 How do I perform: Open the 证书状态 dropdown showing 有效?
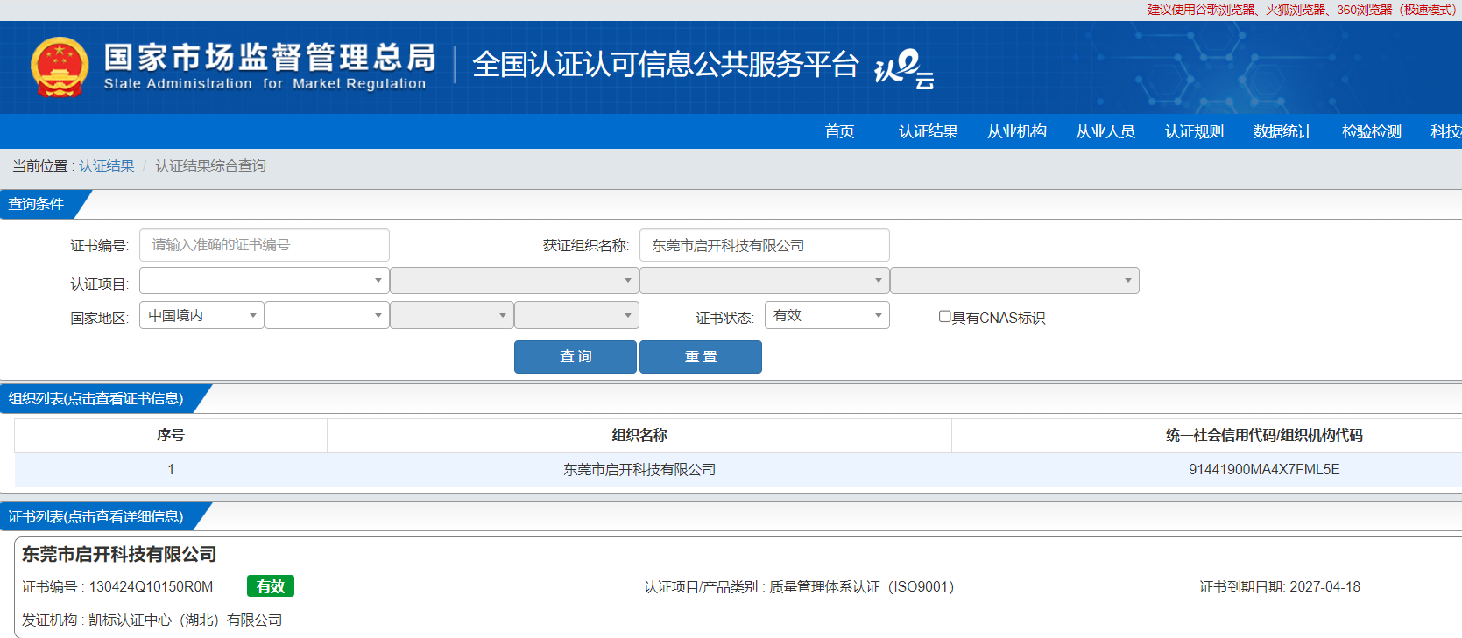click(827, 315)
